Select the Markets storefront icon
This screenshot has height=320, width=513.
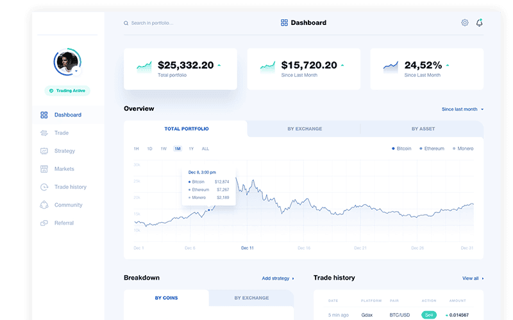(x=44, y=169)
